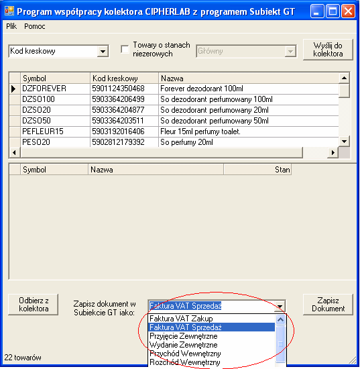Click the dropdown list scrollbar thumb
Screen dimensions: 360x369
(x=280, y=344)
